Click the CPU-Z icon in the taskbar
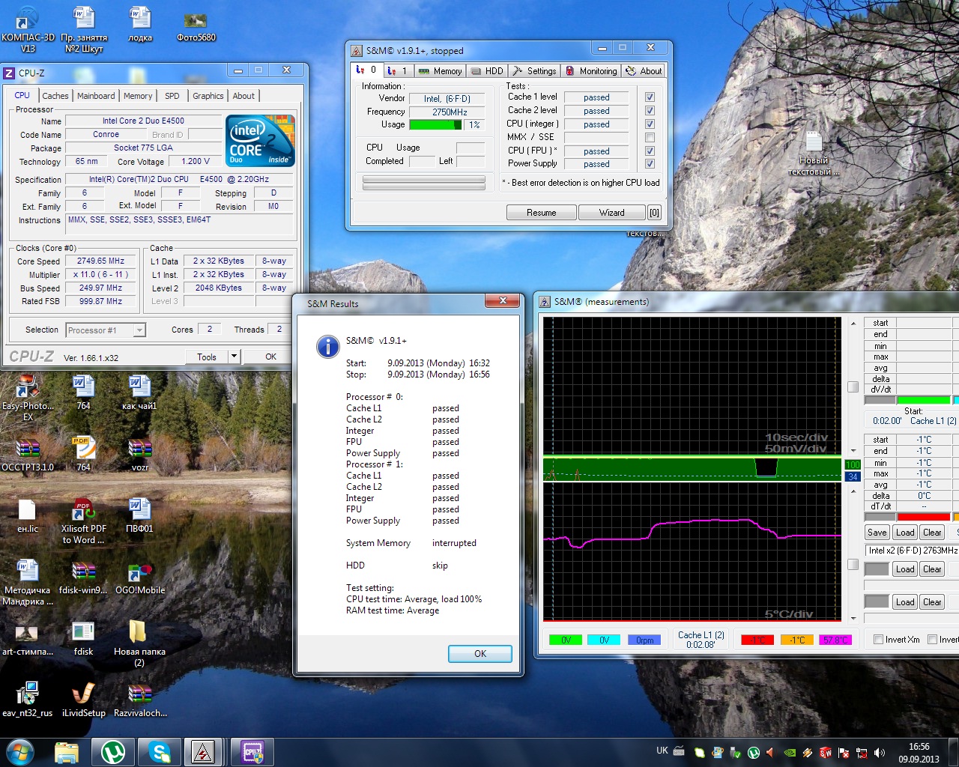Viewport: 959px width, 767px height. (252, 751)
